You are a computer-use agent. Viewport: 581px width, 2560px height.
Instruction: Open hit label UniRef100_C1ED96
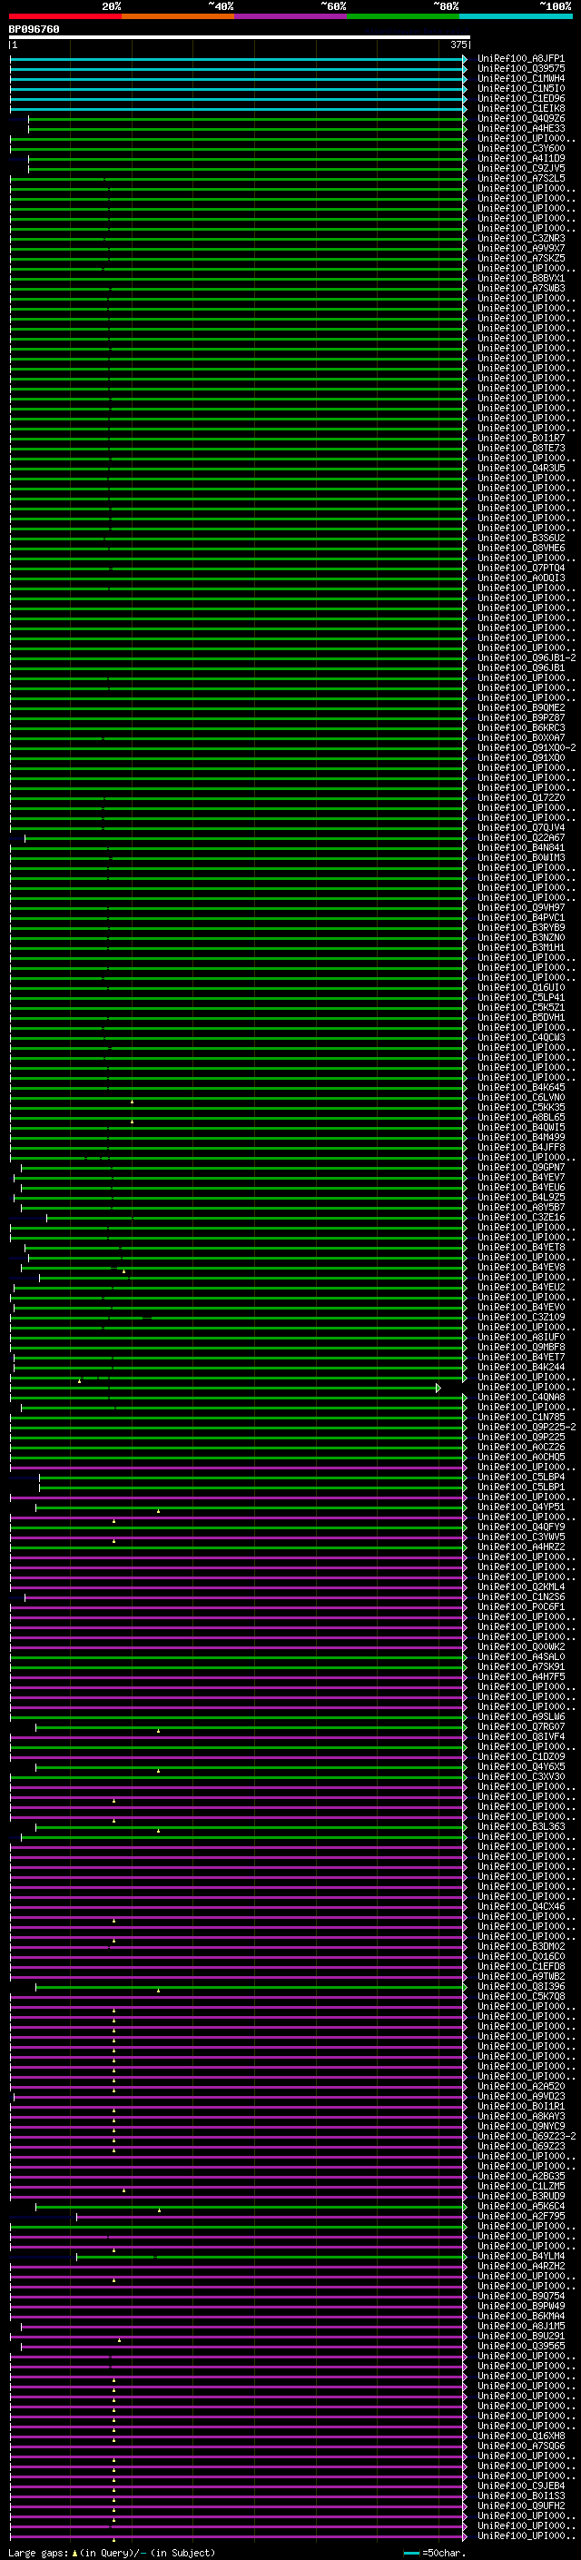(x=521, y=98)
